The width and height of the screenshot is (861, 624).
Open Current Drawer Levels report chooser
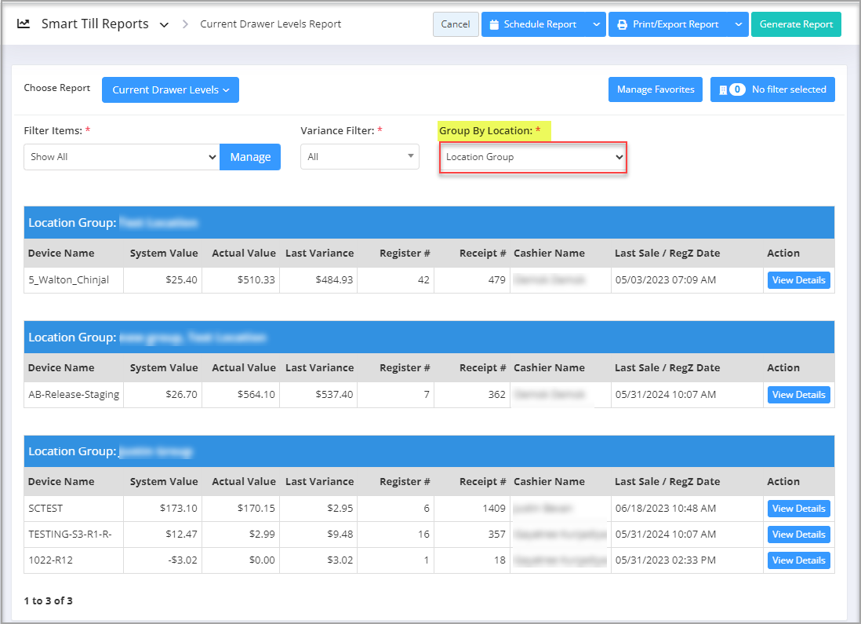170,89
